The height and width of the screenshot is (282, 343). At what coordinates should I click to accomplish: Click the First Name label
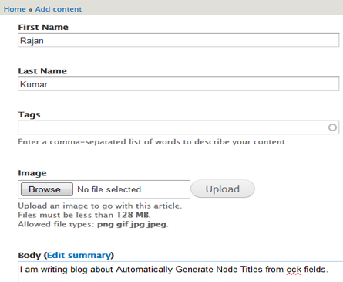[x=43, y=27]
